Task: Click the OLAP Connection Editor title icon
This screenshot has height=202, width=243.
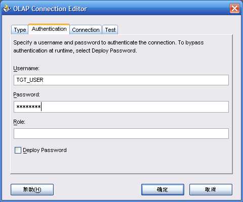Action: (7, 9)
